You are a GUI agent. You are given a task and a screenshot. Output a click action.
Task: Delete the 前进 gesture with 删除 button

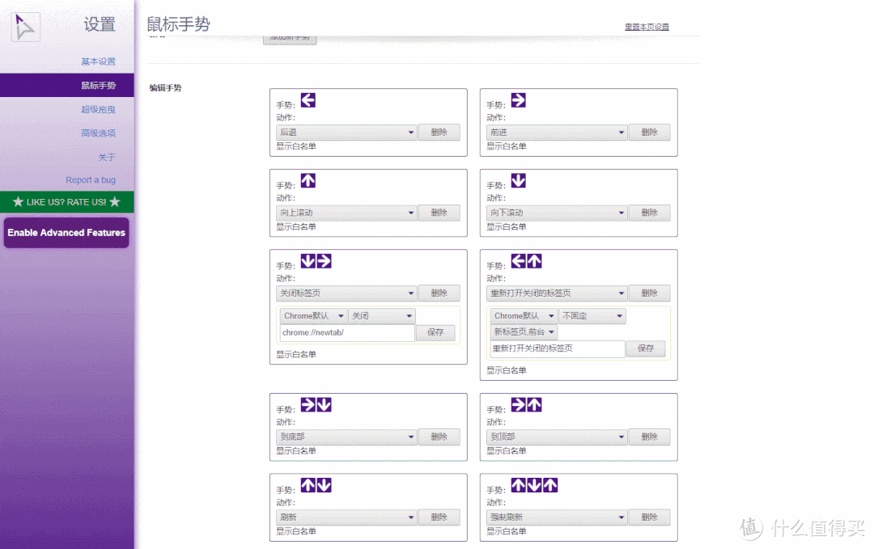coord(649,133)
